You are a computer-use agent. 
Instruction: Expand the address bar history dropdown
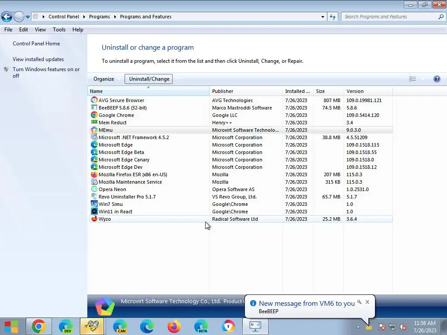point(323,17)
